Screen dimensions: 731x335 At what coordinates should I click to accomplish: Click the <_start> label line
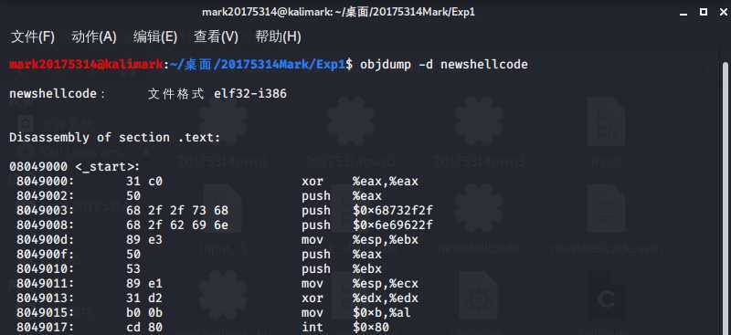click(x=75, y=167)
